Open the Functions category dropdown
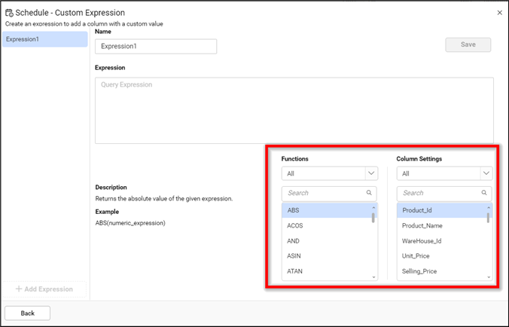Viewport: 509px width, 327px height. point(329,173)
